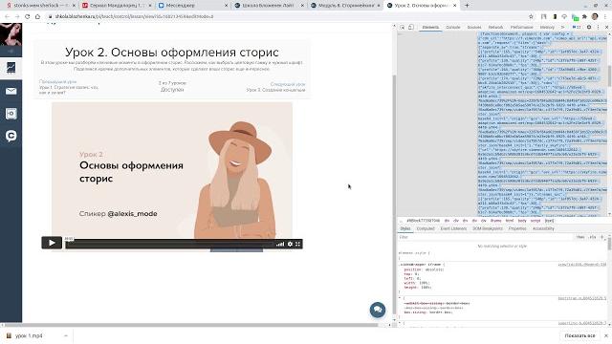Open the mail icon in left sidebar
The image size is (612, 344).
coord(11,91)
